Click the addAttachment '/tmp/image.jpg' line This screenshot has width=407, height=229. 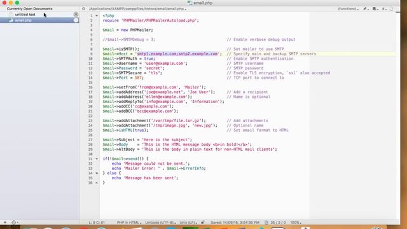[x=160, y=125]
